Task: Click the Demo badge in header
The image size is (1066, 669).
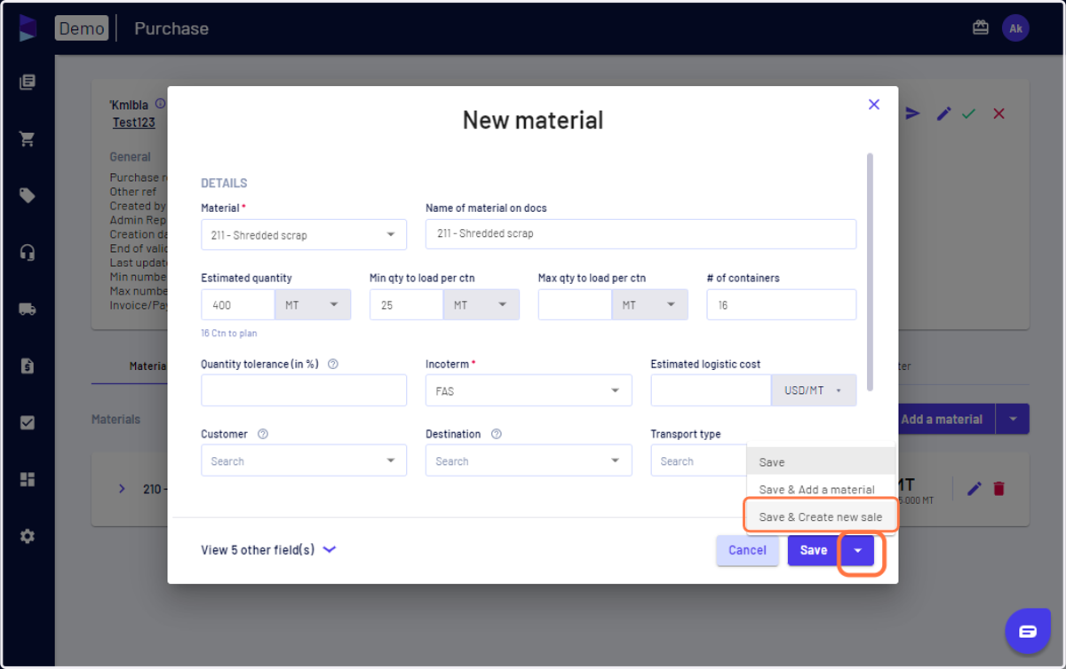Action: click(x=82, y=28)
